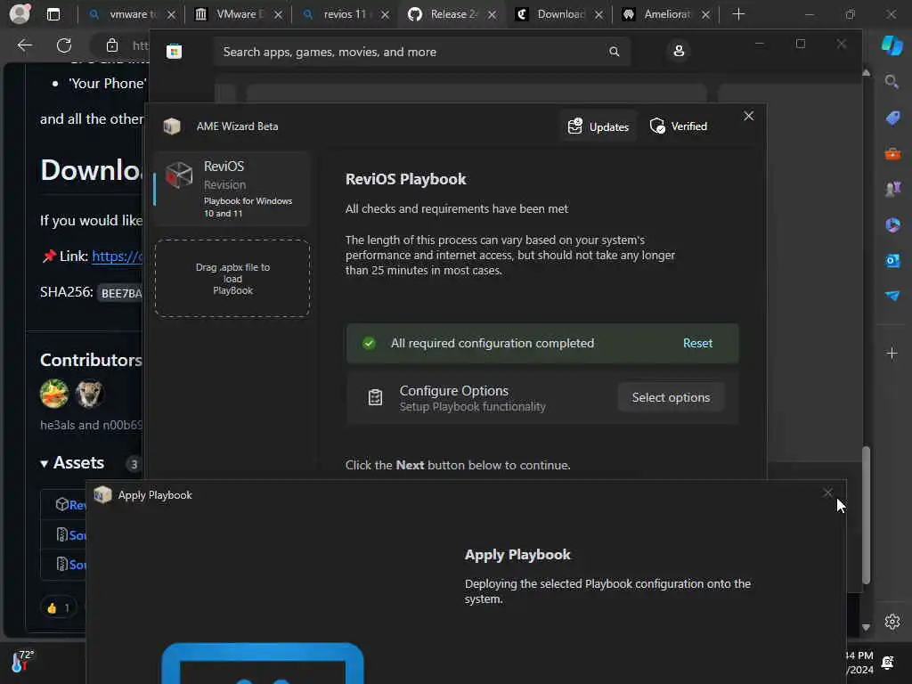Open the weather widget in taskbar
The image size is (912, 684).
22,662
